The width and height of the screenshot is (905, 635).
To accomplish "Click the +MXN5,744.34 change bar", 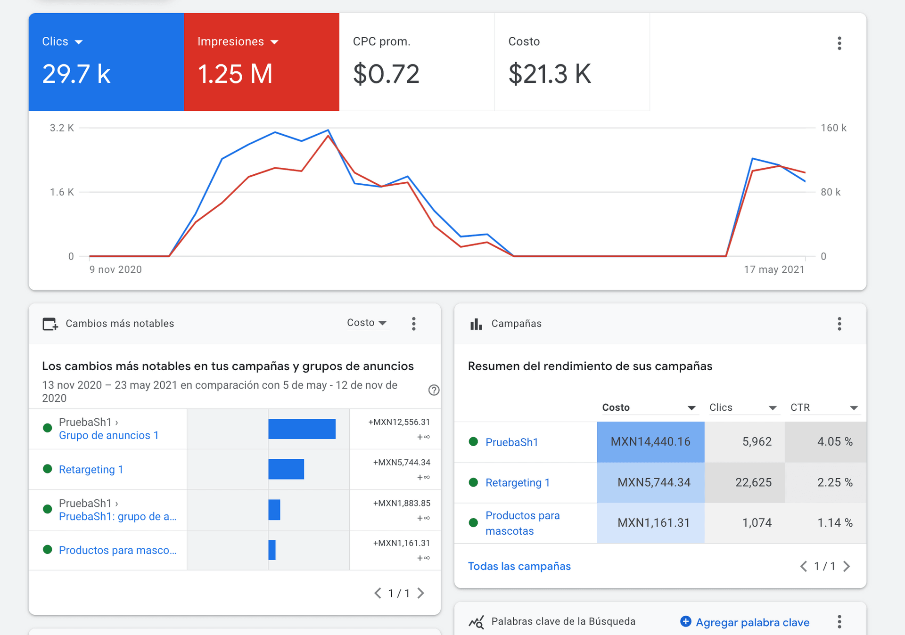I will (286, 469).
